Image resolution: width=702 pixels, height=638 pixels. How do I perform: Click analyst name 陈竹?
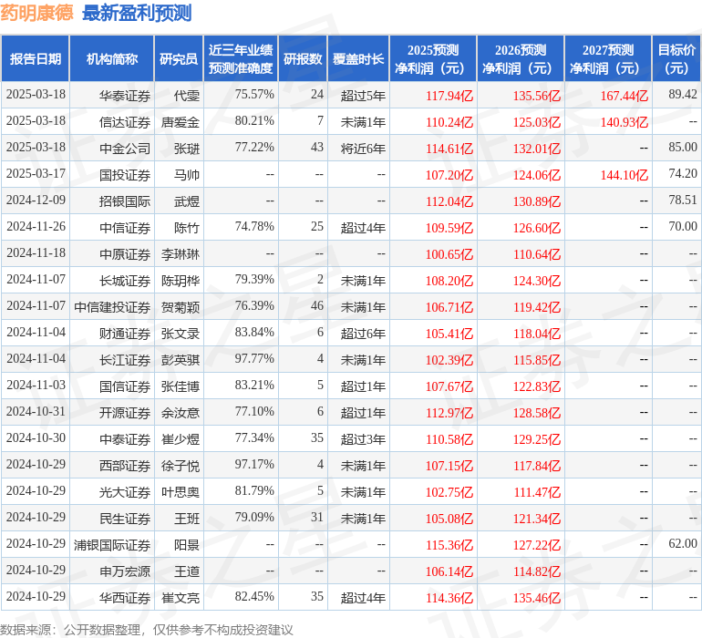click(x=187, y=228)
